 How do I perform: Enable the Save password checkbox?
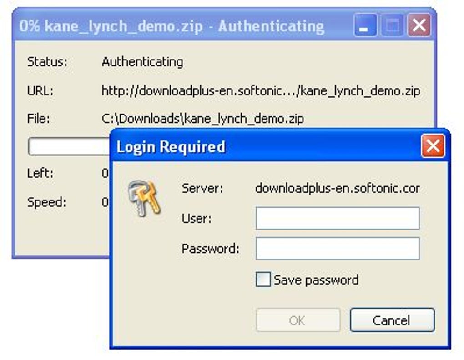(263, 280)
